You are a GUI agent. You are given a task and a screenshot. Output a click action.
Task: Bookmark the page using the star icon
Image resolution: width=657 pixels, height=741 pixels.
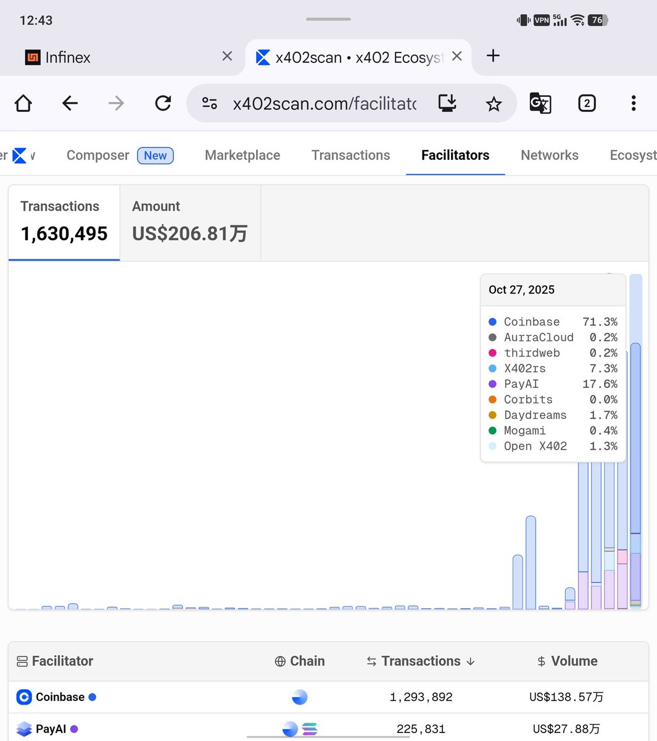[494, 103]
